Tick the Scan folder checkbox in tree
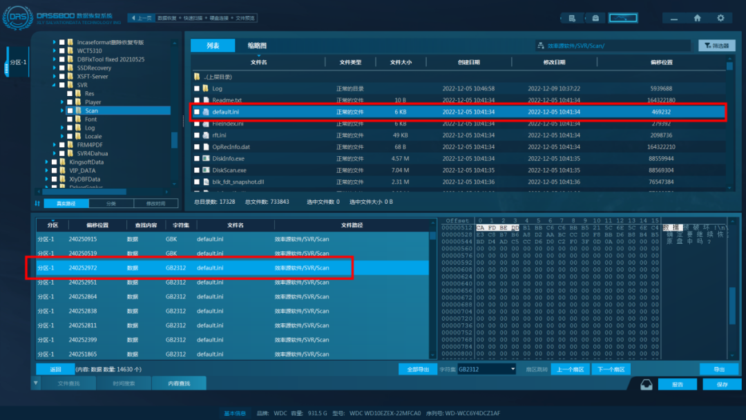 point(70,111)
